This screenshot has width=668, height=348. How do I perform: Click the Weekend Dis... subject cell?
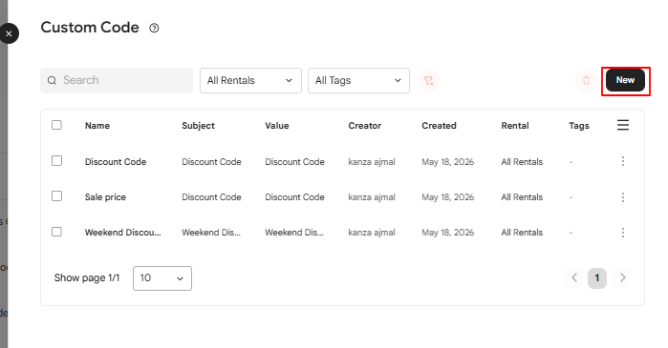(x=211, y=233)
